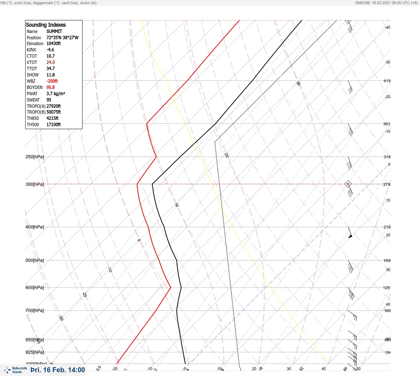
Task: Click the 400[hPa] pressure label
Action: point(35,227)
